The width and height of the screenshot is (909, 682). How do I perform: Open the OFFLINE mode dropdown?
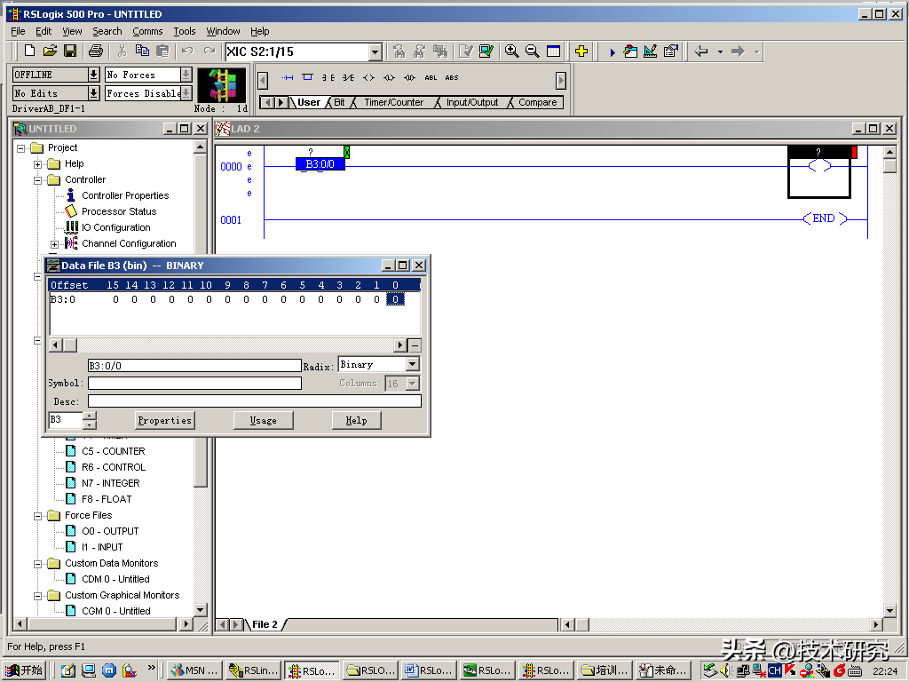pos(93,75)
